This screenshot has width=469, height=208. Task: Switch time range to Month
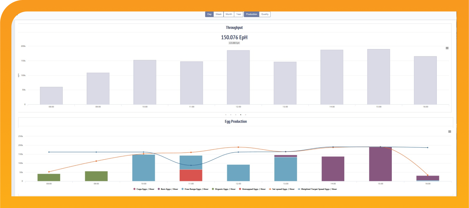pyautogui.click(x=229, y=14)
